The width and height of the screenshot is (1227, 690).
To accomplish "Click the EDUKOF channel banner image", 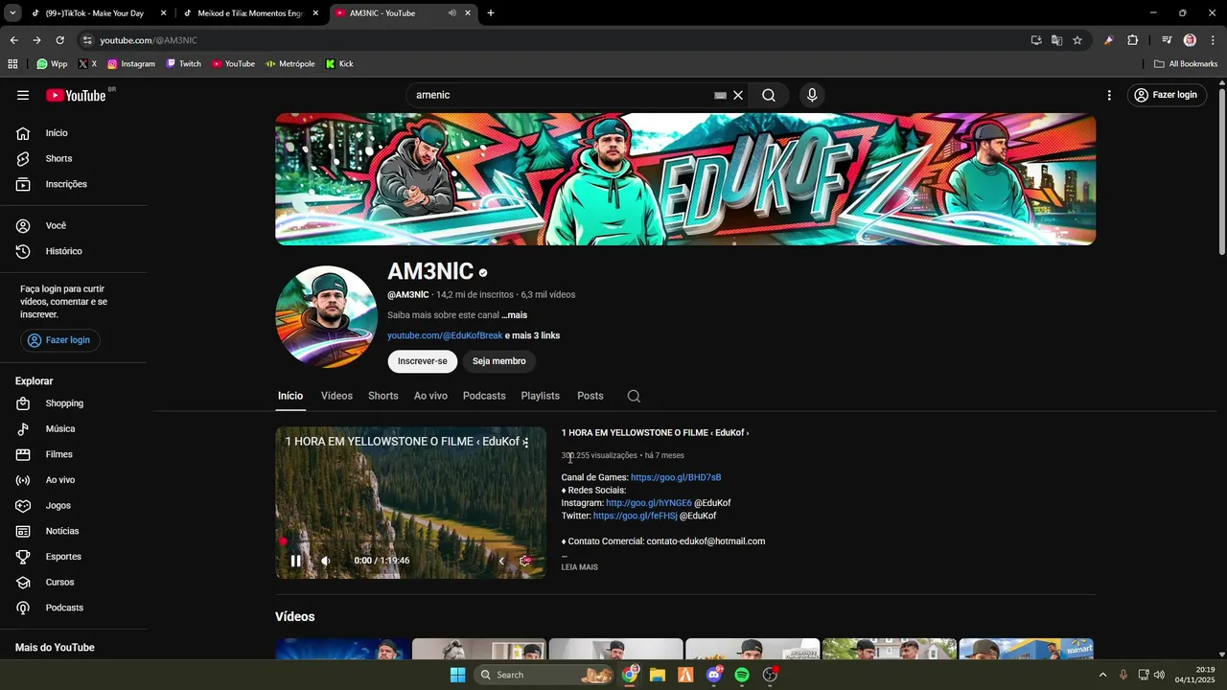I will click(685, 179).
